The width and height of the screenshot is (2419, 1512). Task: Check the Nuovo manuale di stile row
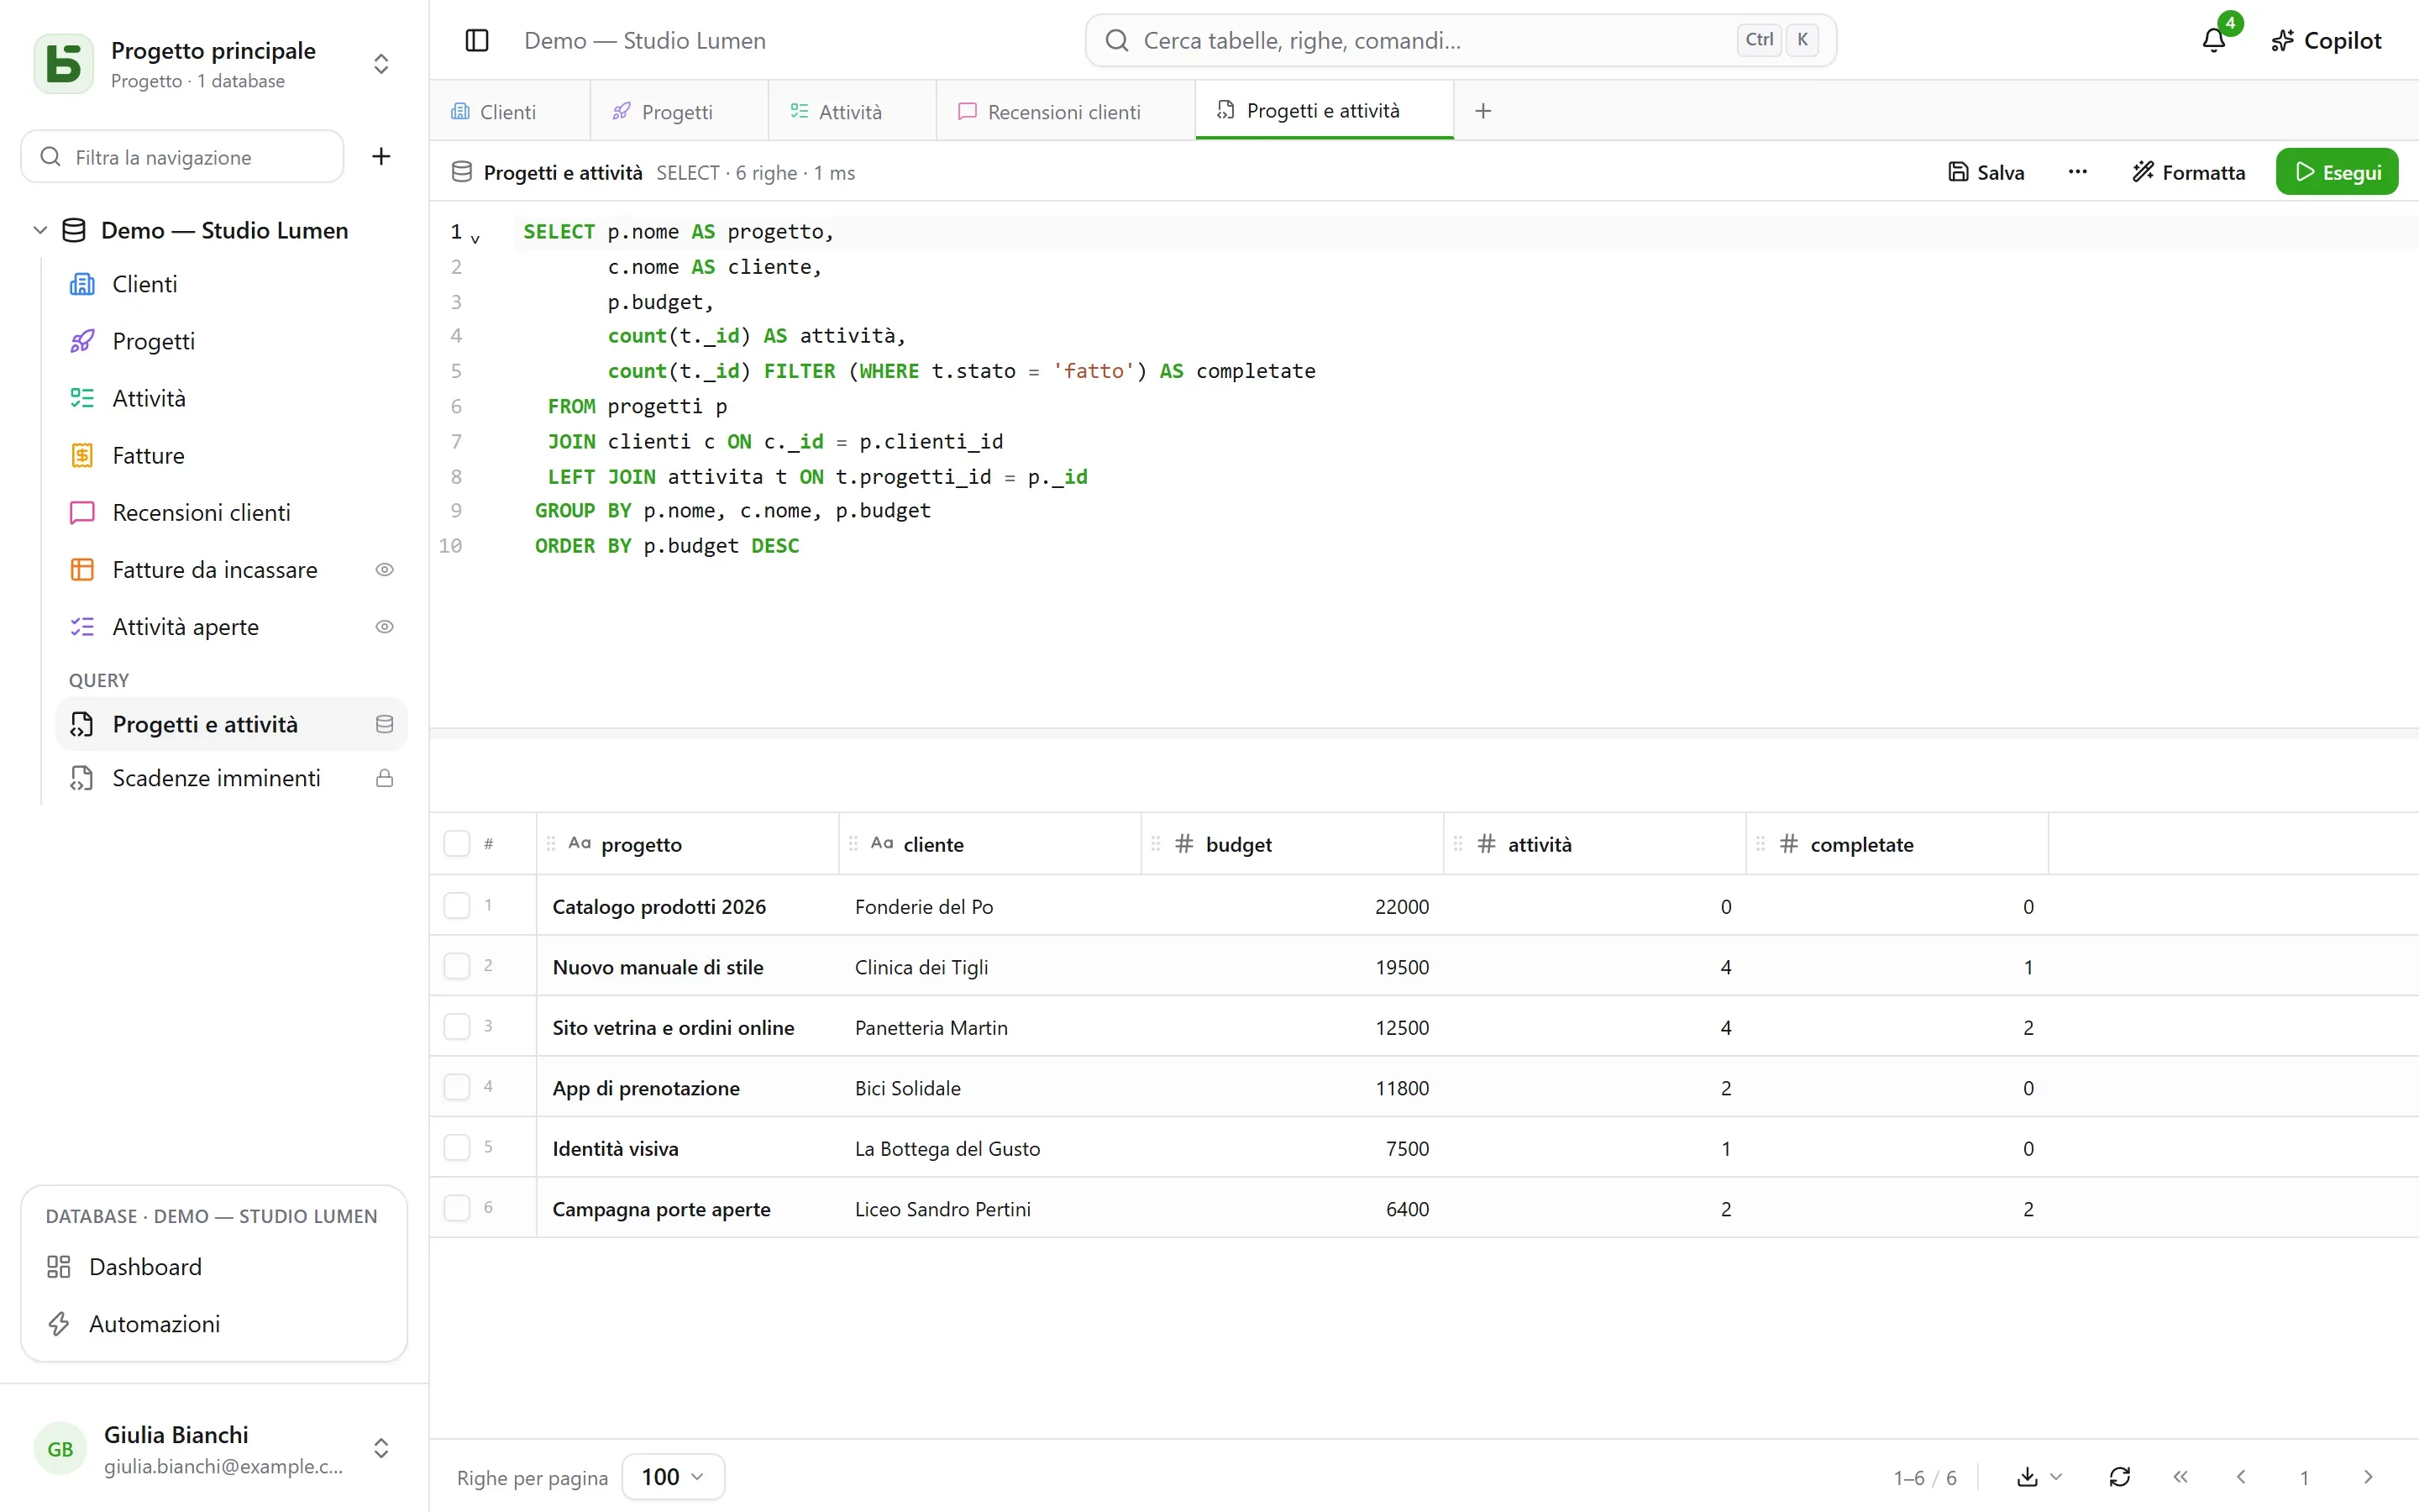pos(457,966)
